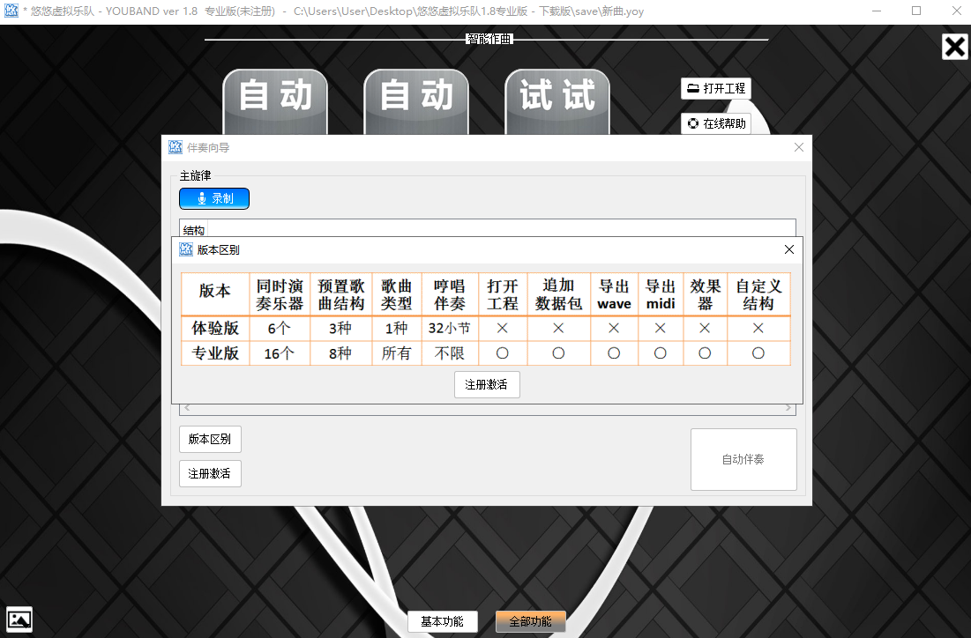
Task: Close the 版本区别 dialog
Action: click(x=789, y=249)
